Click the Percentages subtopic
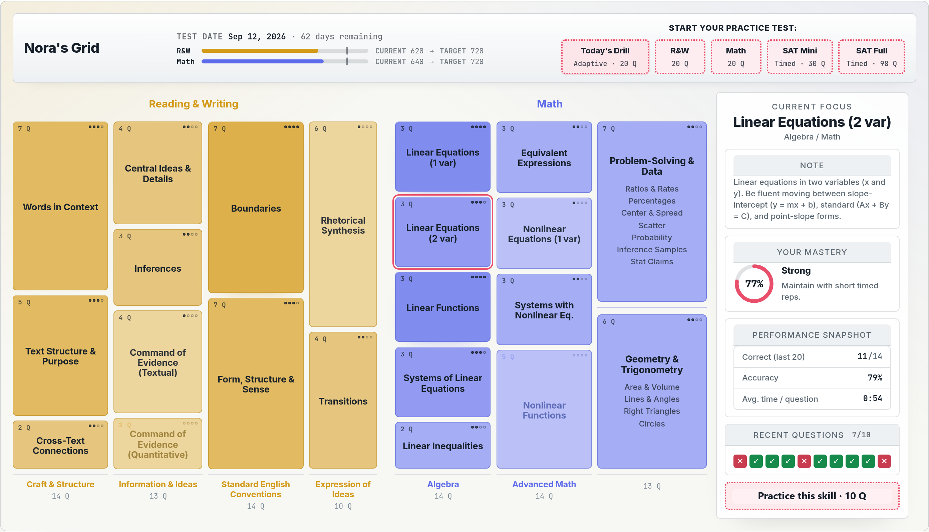This screenshot has height=532, width=929. pos(652,201)
